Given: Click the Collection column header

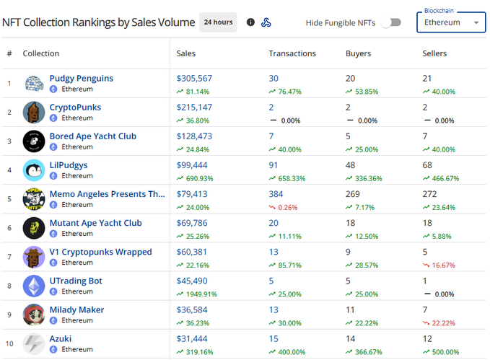Looking at the screenshot, I should coord(41,53).
